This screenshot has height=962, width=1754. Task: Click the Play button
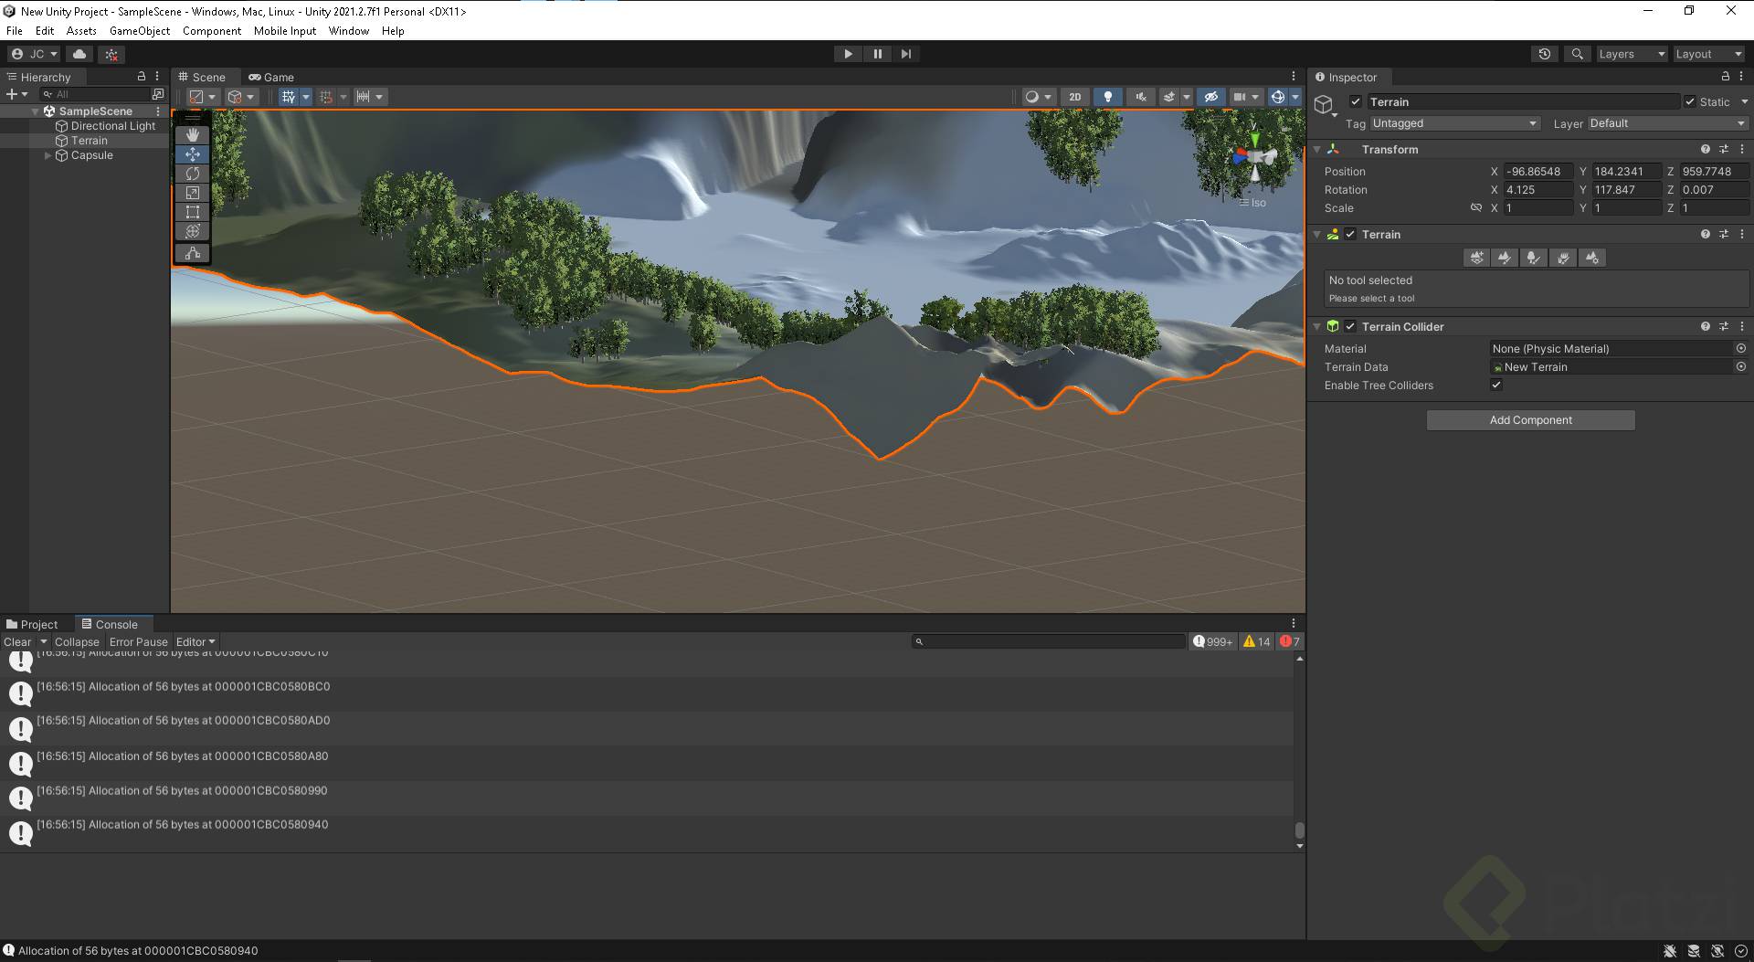[848, 54]
